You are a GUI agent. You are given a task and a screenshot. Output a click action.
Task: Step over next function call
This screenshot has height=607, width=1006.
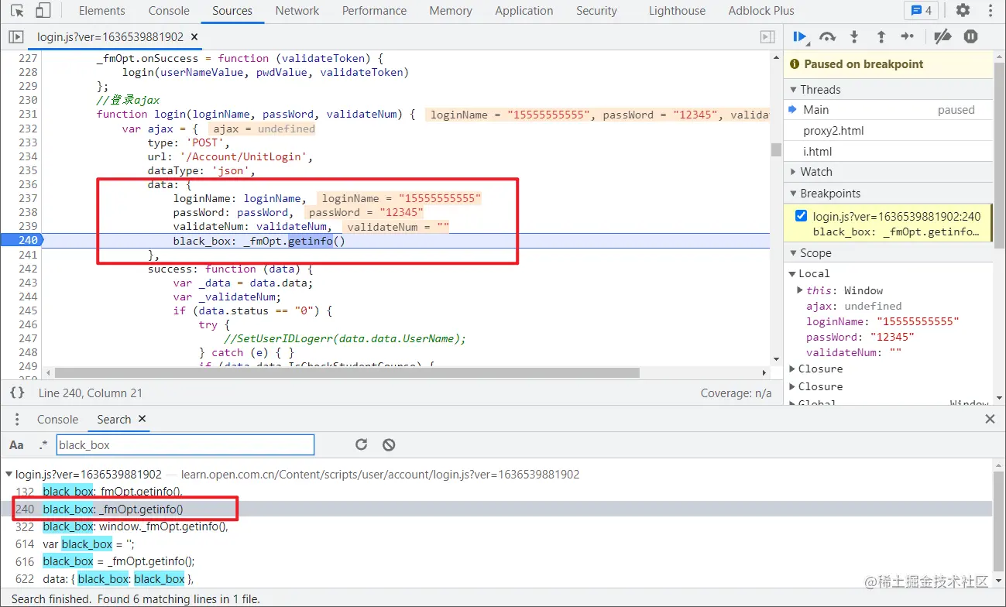pyautogui.click(x=827, y=36)
